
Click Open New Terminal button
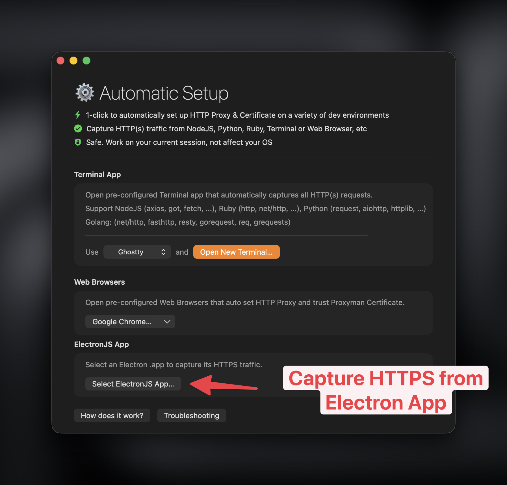click(x=237, y=252)
